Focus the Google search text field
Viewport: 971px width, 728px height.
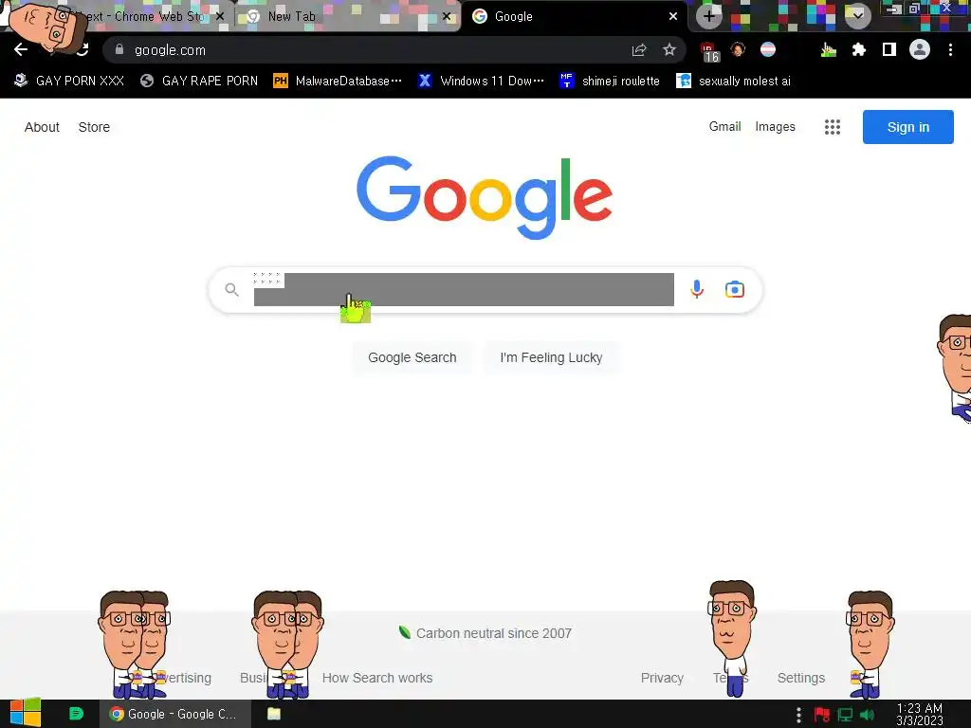pos(464,289)
